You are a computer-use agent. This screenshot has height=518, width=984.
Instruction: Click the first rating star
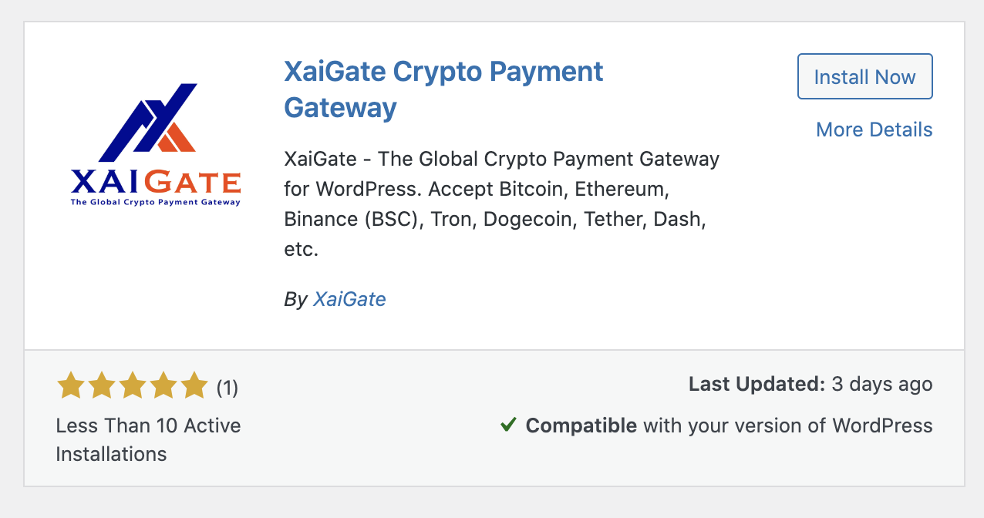[x=71, y=385]
